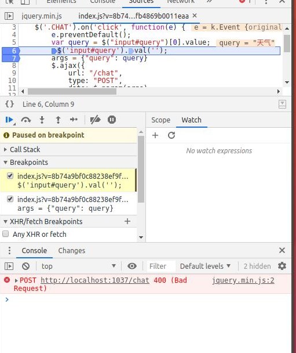Close the console drawer
The width and height of the screenshot is (296, 353).
click(282, 250)
